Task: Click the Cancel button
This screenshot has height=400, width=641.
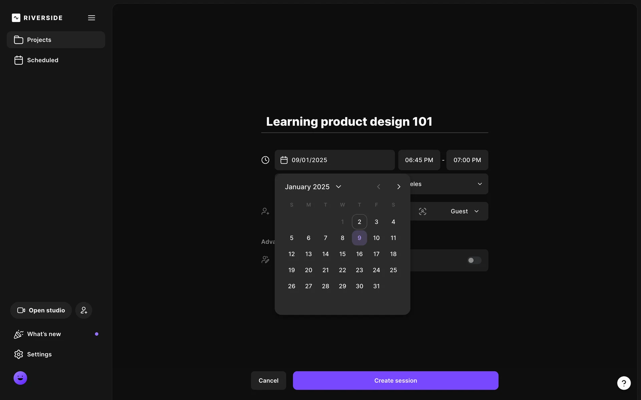Action: pyautogui.click(x=268, y=381)
